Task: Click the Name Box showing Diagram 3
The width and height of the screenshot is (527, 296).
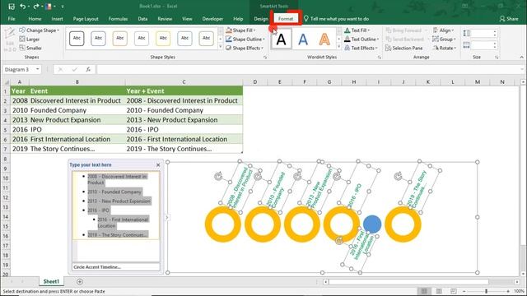Action: (22, 69)
